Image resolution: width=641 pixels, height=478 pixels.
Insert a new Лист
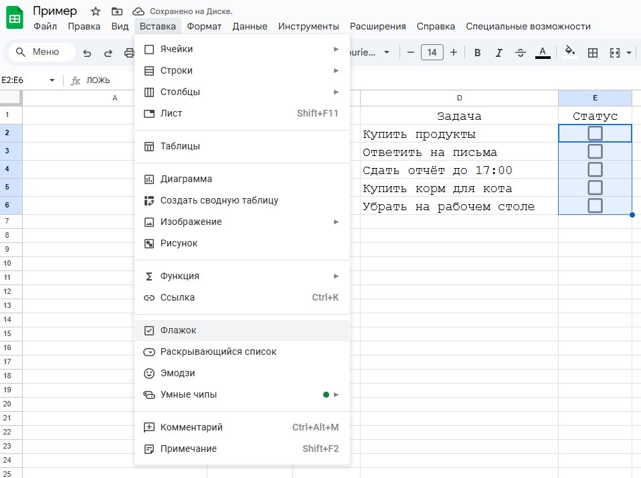(x=242, y=113)
